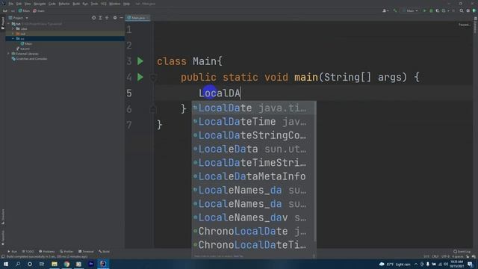Screen dimensions: 478x269
Task: Open the View menu
Action: 28,4
